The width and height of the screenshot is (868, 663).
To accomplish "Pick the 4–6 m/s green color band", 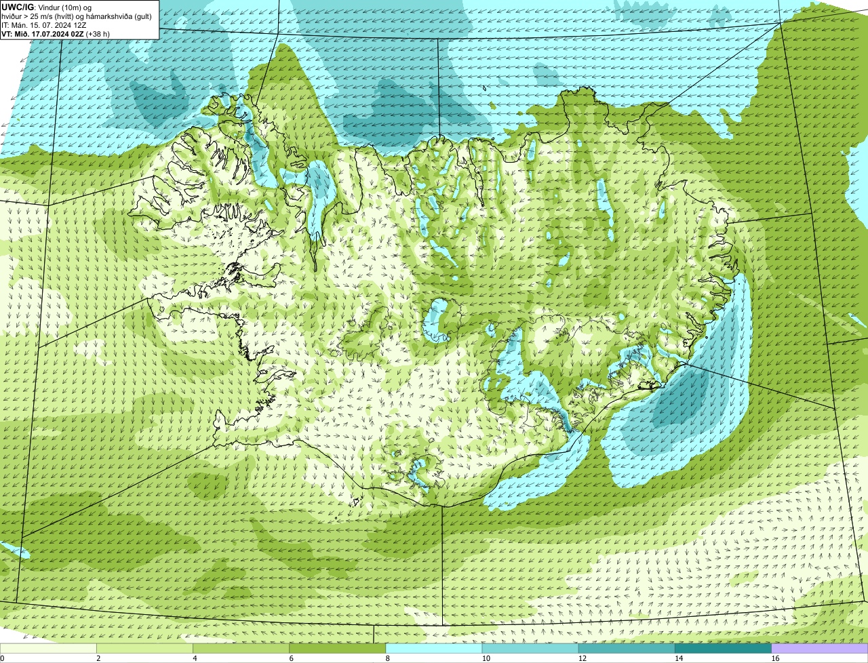I will click(x=241, y=648).
